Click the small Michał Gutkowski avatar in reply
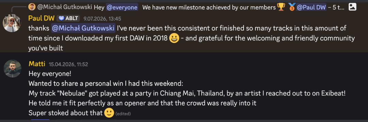The width and height of the screenshot is (368, 122). [32, 7]
